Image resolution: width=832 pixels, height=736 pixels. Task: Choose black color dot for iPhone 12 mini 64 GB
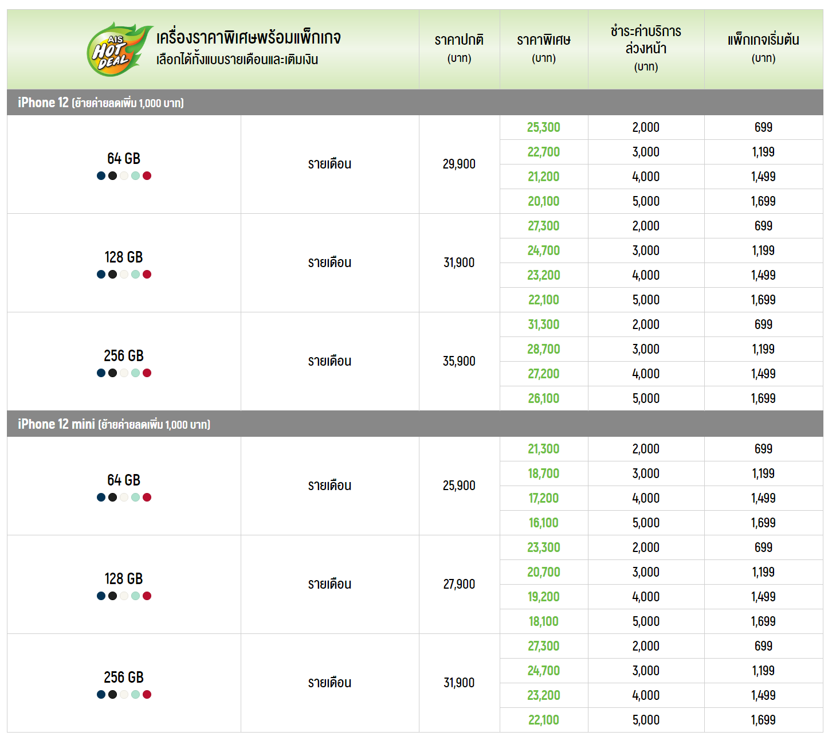[x=112, y=498]
